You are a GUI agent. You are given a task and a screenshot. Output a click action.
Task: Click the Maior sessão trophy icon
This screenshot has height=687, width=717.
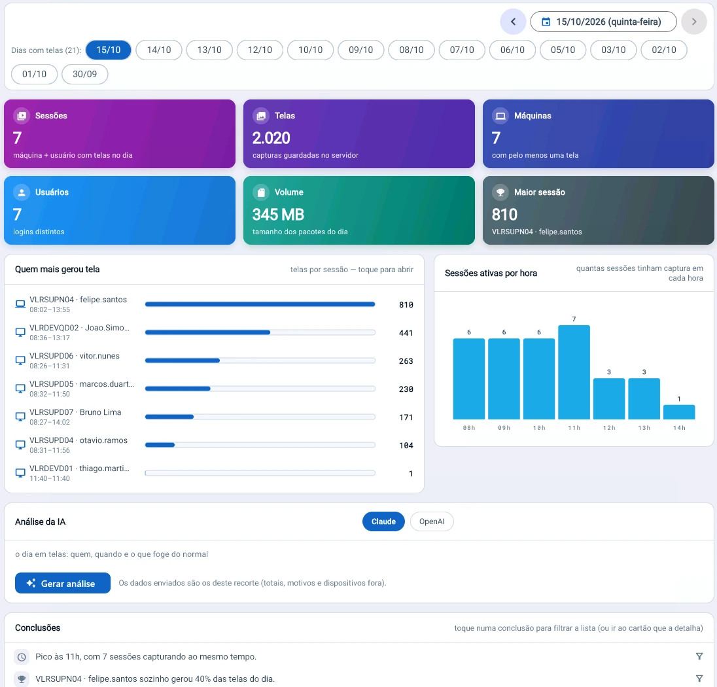(x=500, y=192)
